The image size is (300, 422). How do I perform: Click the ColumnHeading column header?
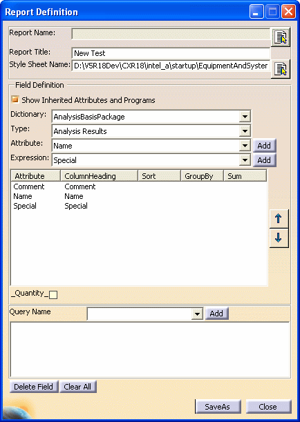pyautogui.click(x=99, y=176)
